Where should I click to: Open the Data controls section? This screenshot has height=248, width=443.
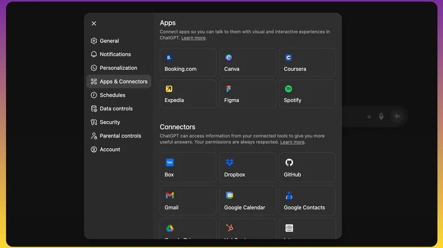[116, 109]
